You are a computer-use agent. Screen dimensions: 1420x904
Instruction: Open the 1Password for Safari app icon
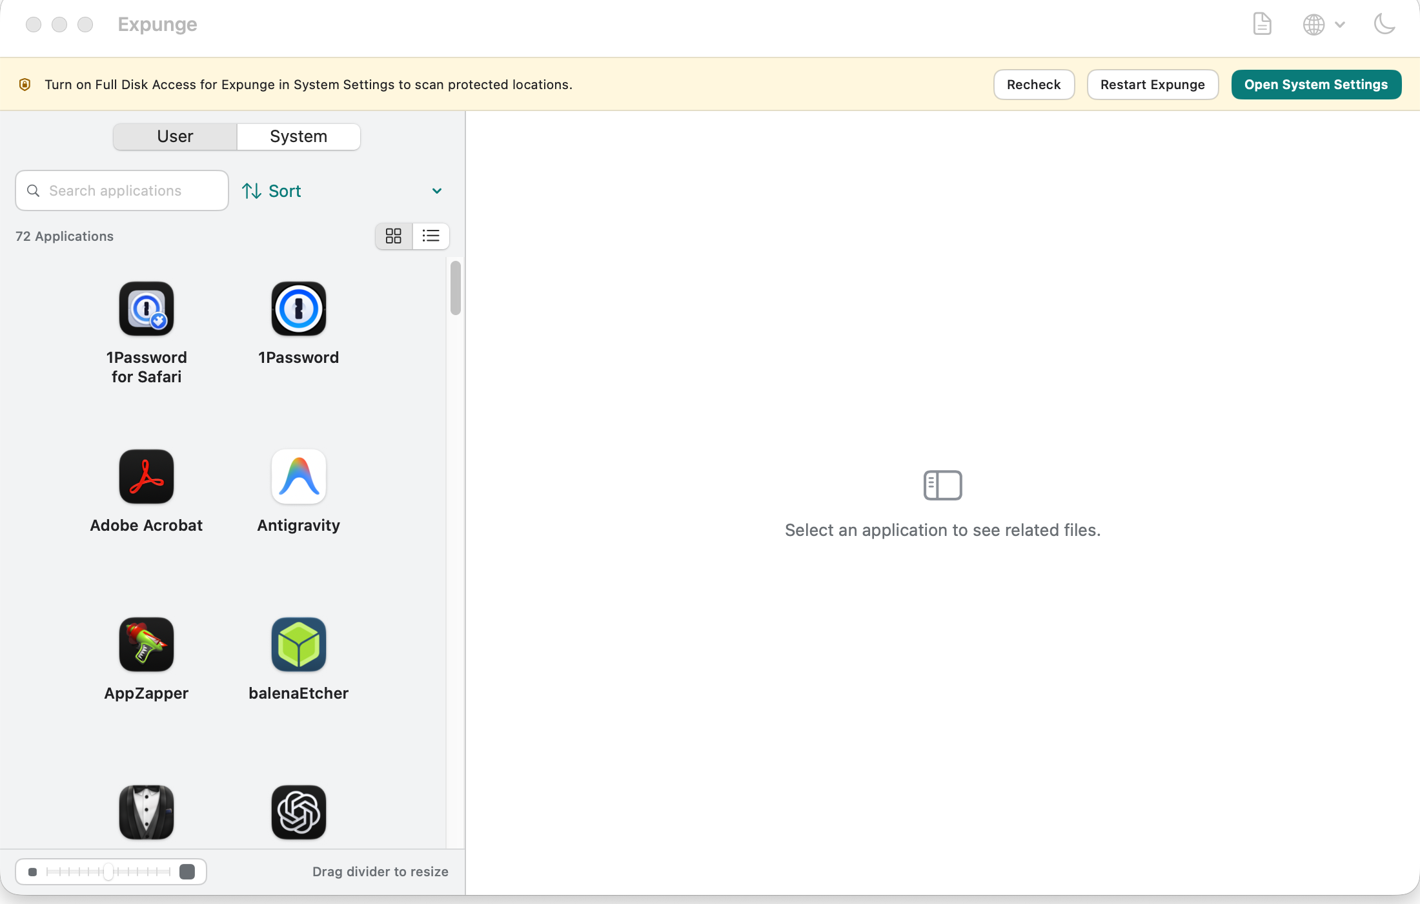click(x=147, y=309)
